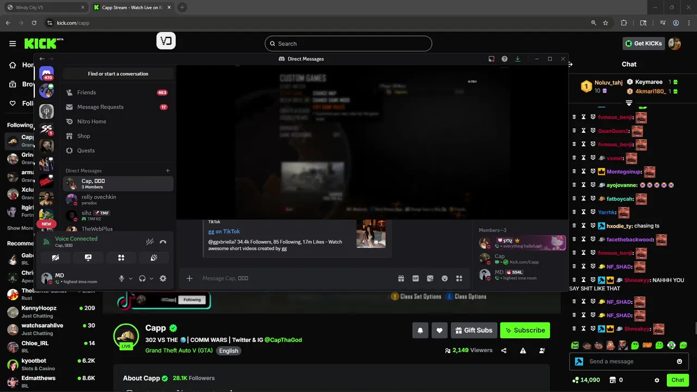Reload the page in Chrome

tap(34, 23)
